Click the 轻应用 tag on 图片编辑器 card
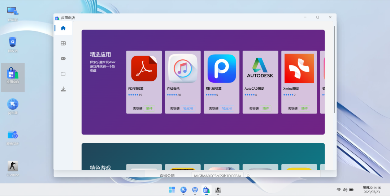The image size is (390, 196). (227, 108)
